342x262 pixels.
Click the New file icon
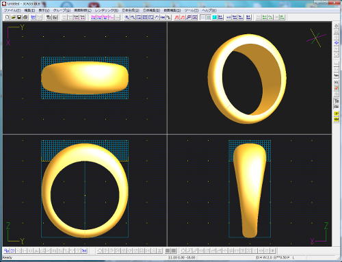pyautogui.click(x=8, y=17)
